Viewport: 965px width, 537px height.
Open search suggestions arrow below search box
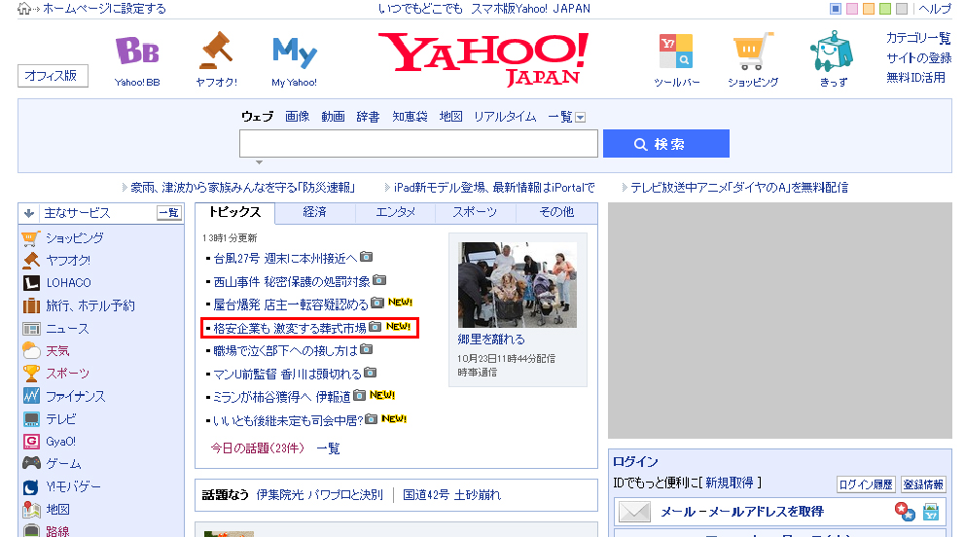[x=259, y=162]
